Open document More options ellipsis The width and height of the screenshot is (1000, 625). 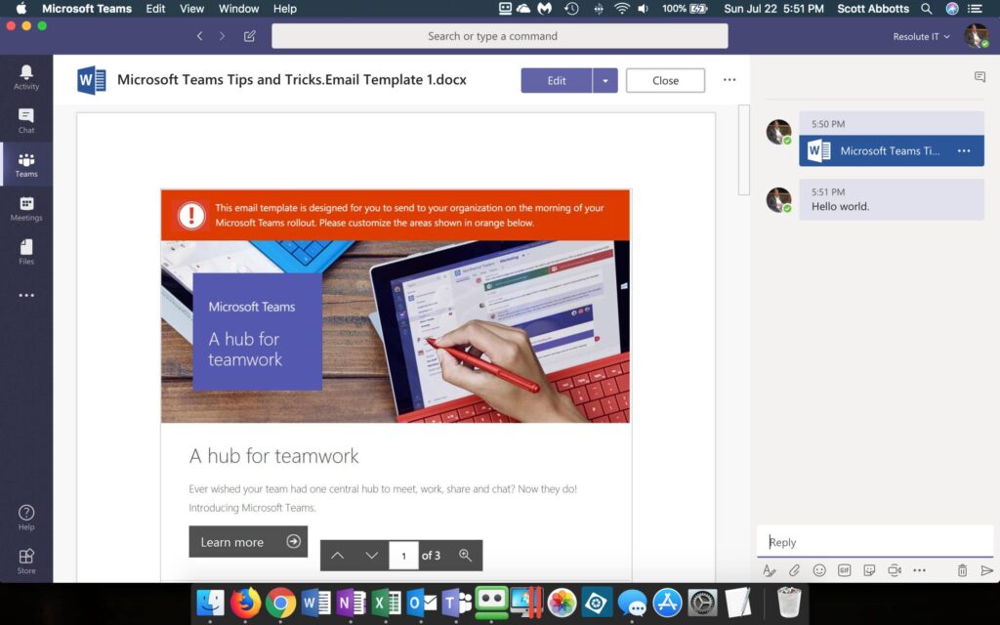pyautogui.click(x=729, y=80)
